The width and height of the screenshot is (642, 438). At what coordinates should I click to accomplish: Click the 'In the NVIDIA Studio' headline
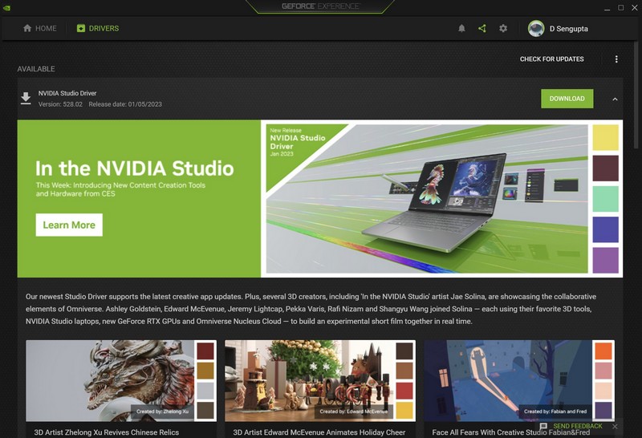pyautogui.click(x=134, y=168)
